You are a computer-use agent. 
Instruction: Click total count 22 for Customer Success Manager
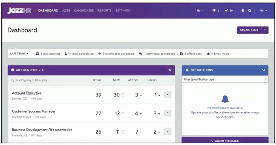pos(99,113)
